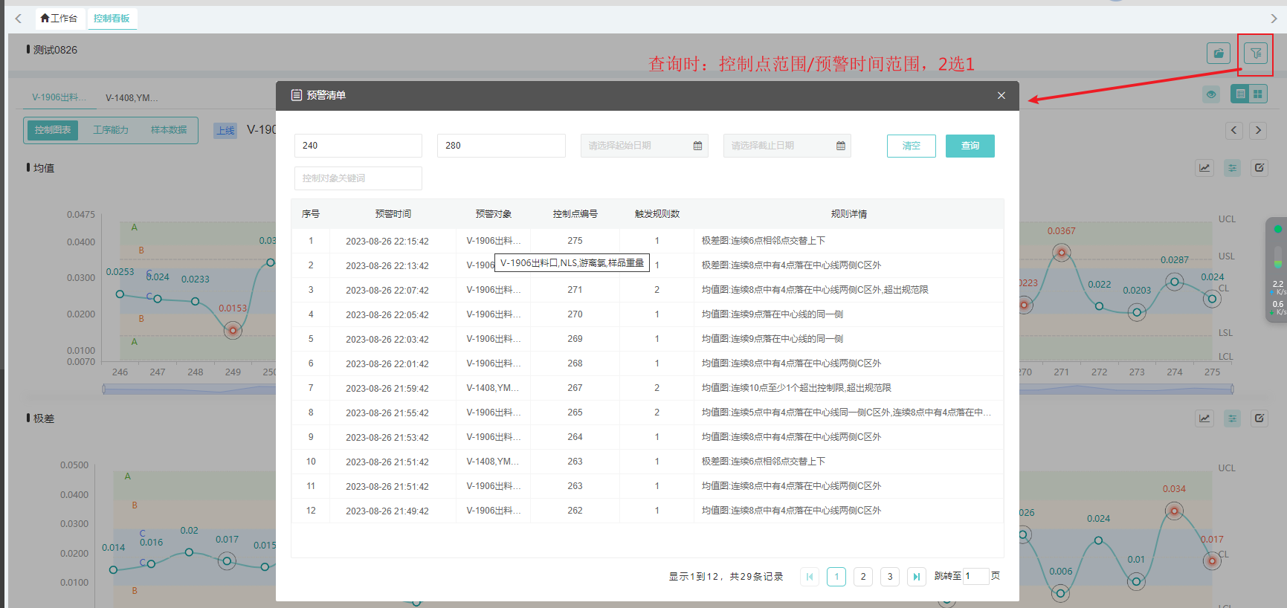Go to page 1 of alerts
The height and width of the screenshot is (608, 1287).
click(x=836, y=576)
